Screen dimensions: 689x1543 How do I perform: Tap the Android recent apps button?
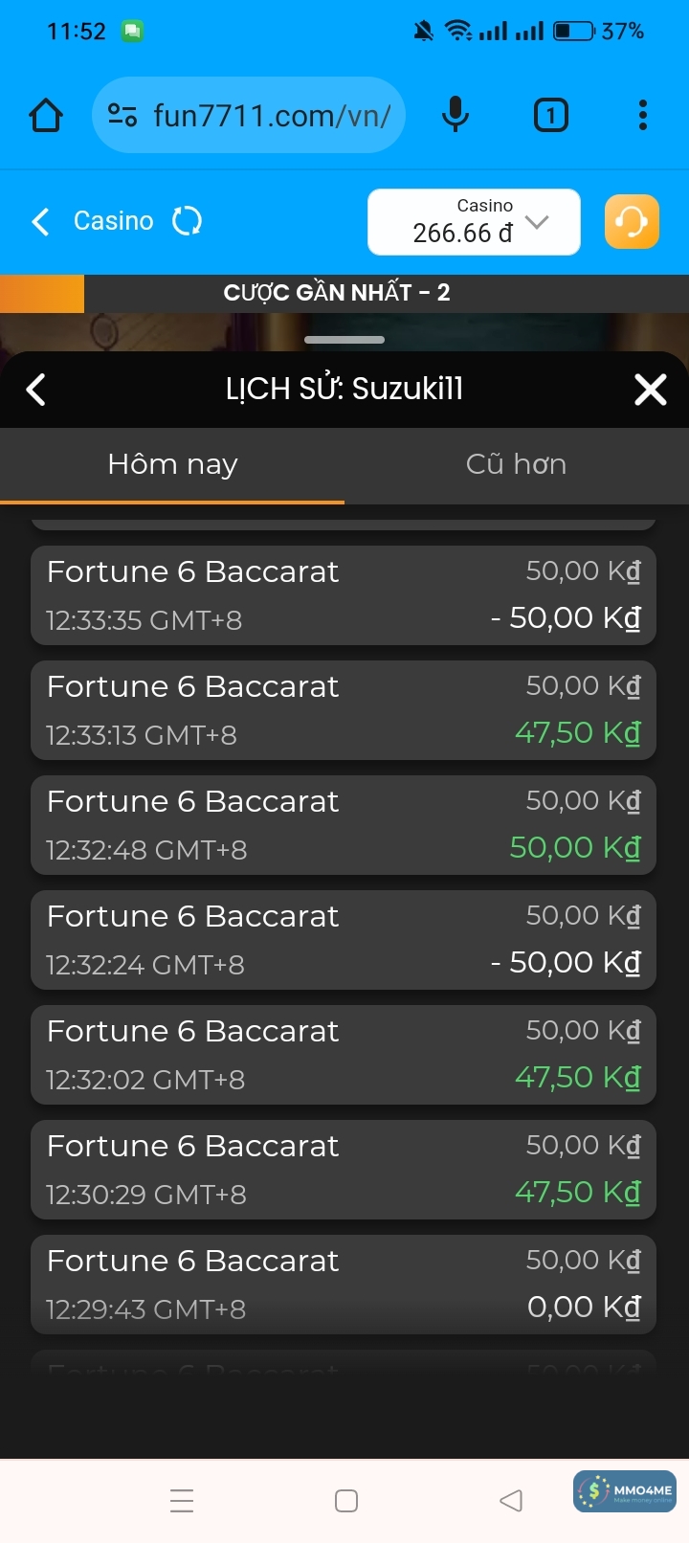click(x=182, y=1500)
